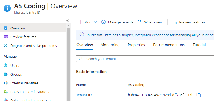Switch to the Tutorials tab
The height and width of the screenshot is (101, 214).
point(200,45)
